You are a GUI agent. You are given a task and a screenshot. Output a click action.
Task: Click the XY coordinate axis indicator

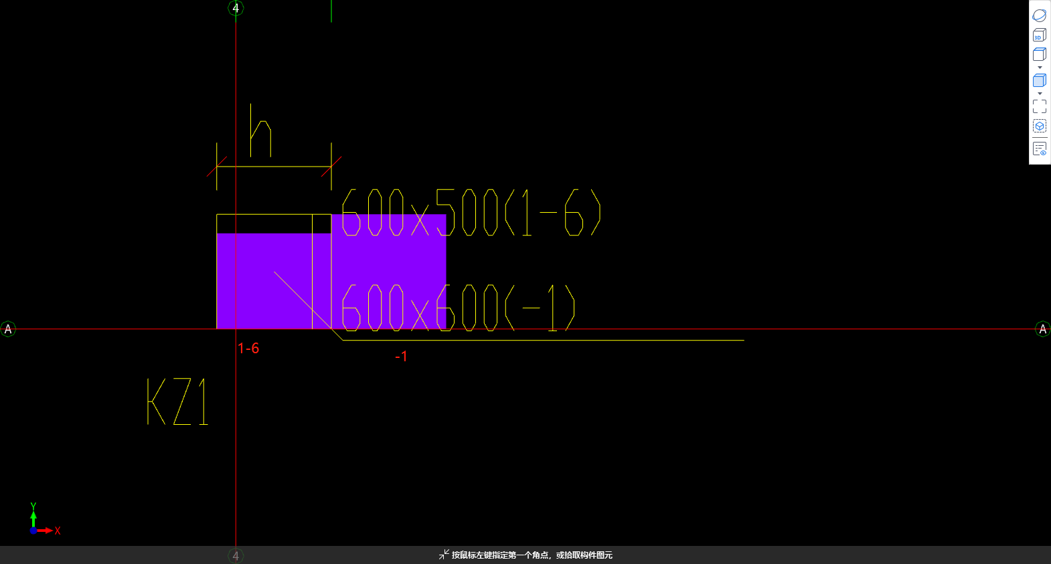[44, 520]
